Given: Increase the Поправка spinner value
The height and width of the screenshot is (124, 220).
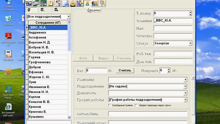Looking at the screenshot, I should [x=169, y=69].
